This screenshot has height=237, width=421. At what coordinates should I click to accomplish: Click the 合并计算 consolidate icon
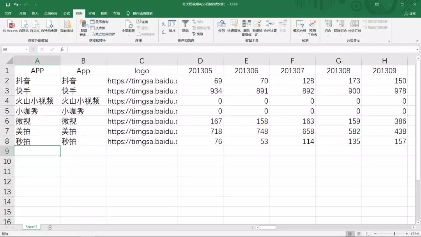click(270, 25)
